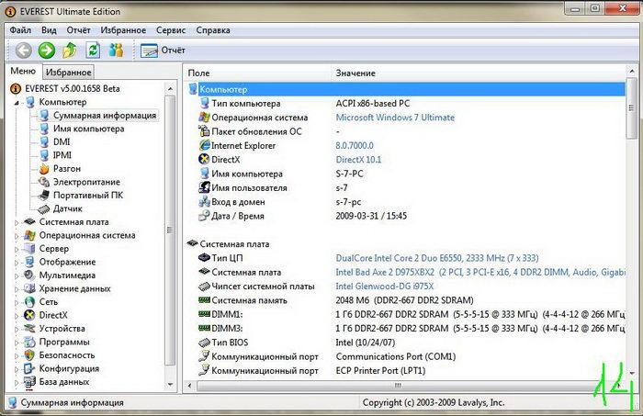Click the Безопасность shield icon

pos(29,355)
